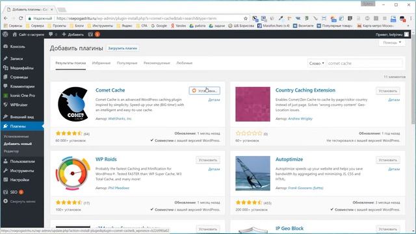Open Комментарии in the sidebar
Screen dimensions: 416x234
tap(21, 86)
